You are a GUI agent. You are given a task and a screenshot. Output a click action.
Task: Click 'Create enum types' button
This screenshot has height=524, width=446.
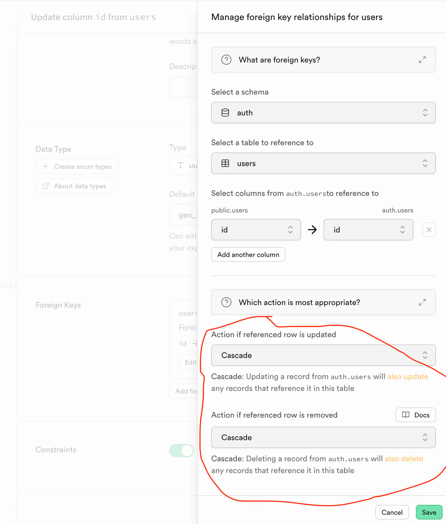tap(77, 167)
